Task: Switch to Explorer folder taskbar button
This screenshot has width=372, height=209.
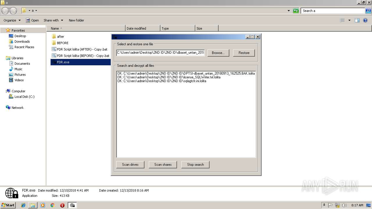Action: 33,205
